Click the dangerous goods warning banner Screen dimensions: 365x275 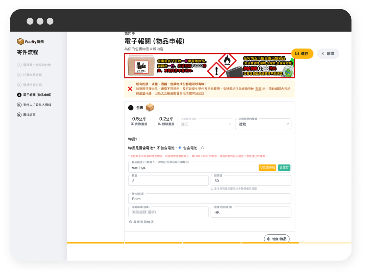[x=210, y=66]
